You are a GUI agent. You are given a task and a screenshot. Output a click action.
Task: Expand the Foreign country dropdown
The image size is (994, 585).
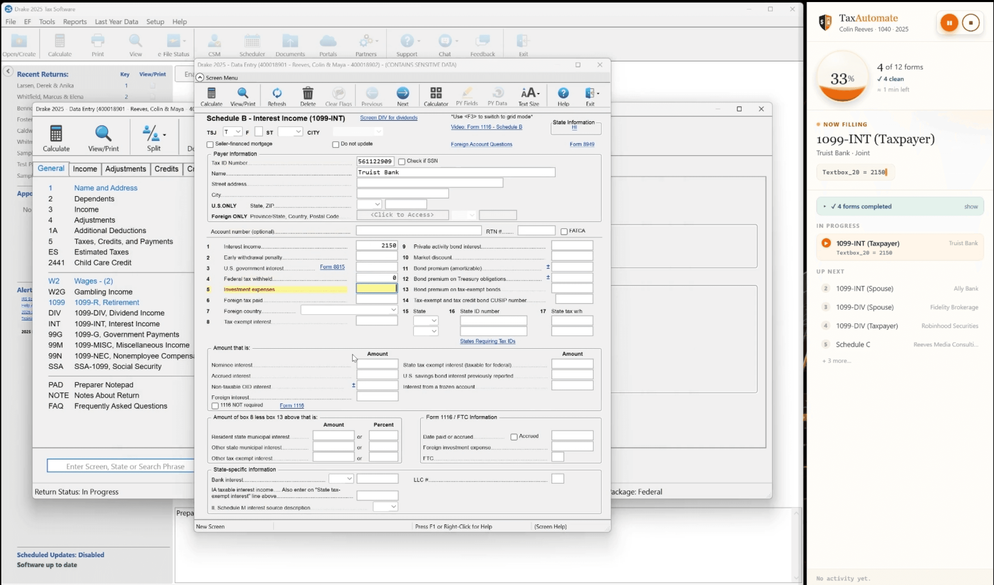click(x=349, y=310)
